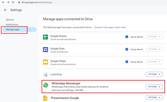Screen dimensions: 167x102
Task: Follow the Connect more apps link
Action: [104, 27]
